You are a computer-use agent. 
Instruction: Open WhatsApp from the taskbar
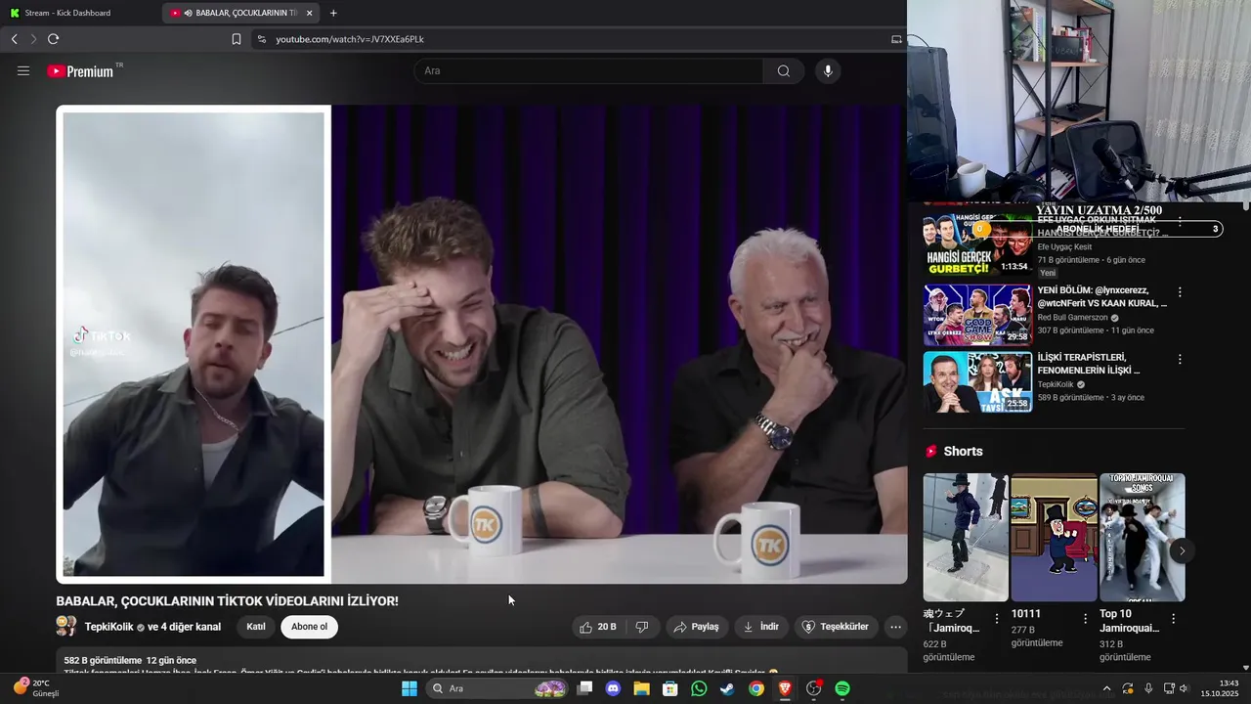(x=699, y=688)
